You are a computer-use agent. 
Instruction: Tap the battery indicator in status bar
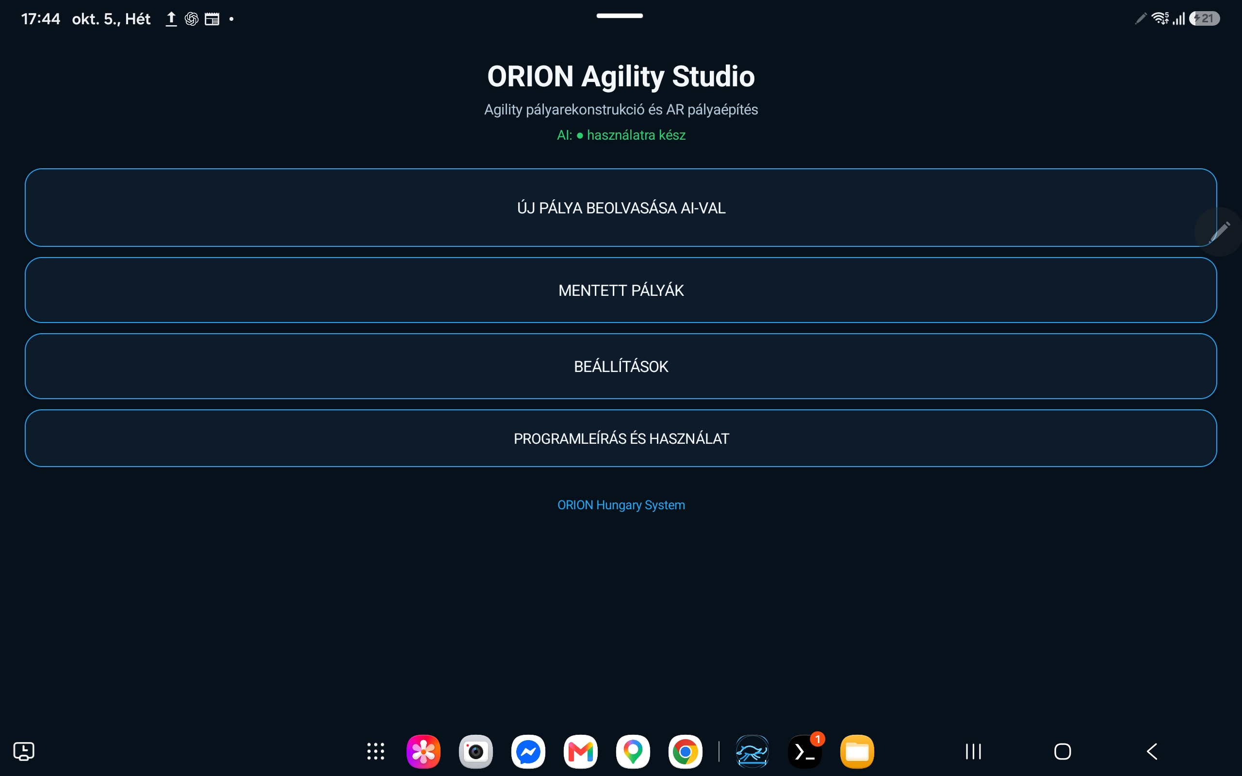click(1204, 18)
